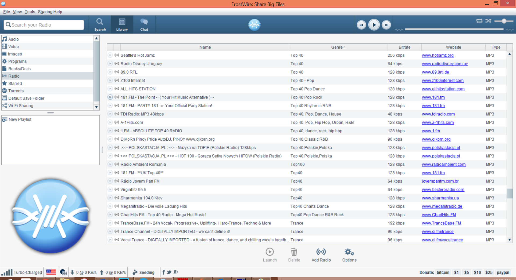Select Radio in the library sidebar
Viewport: 516px width, 280px height.
point(47,76)
